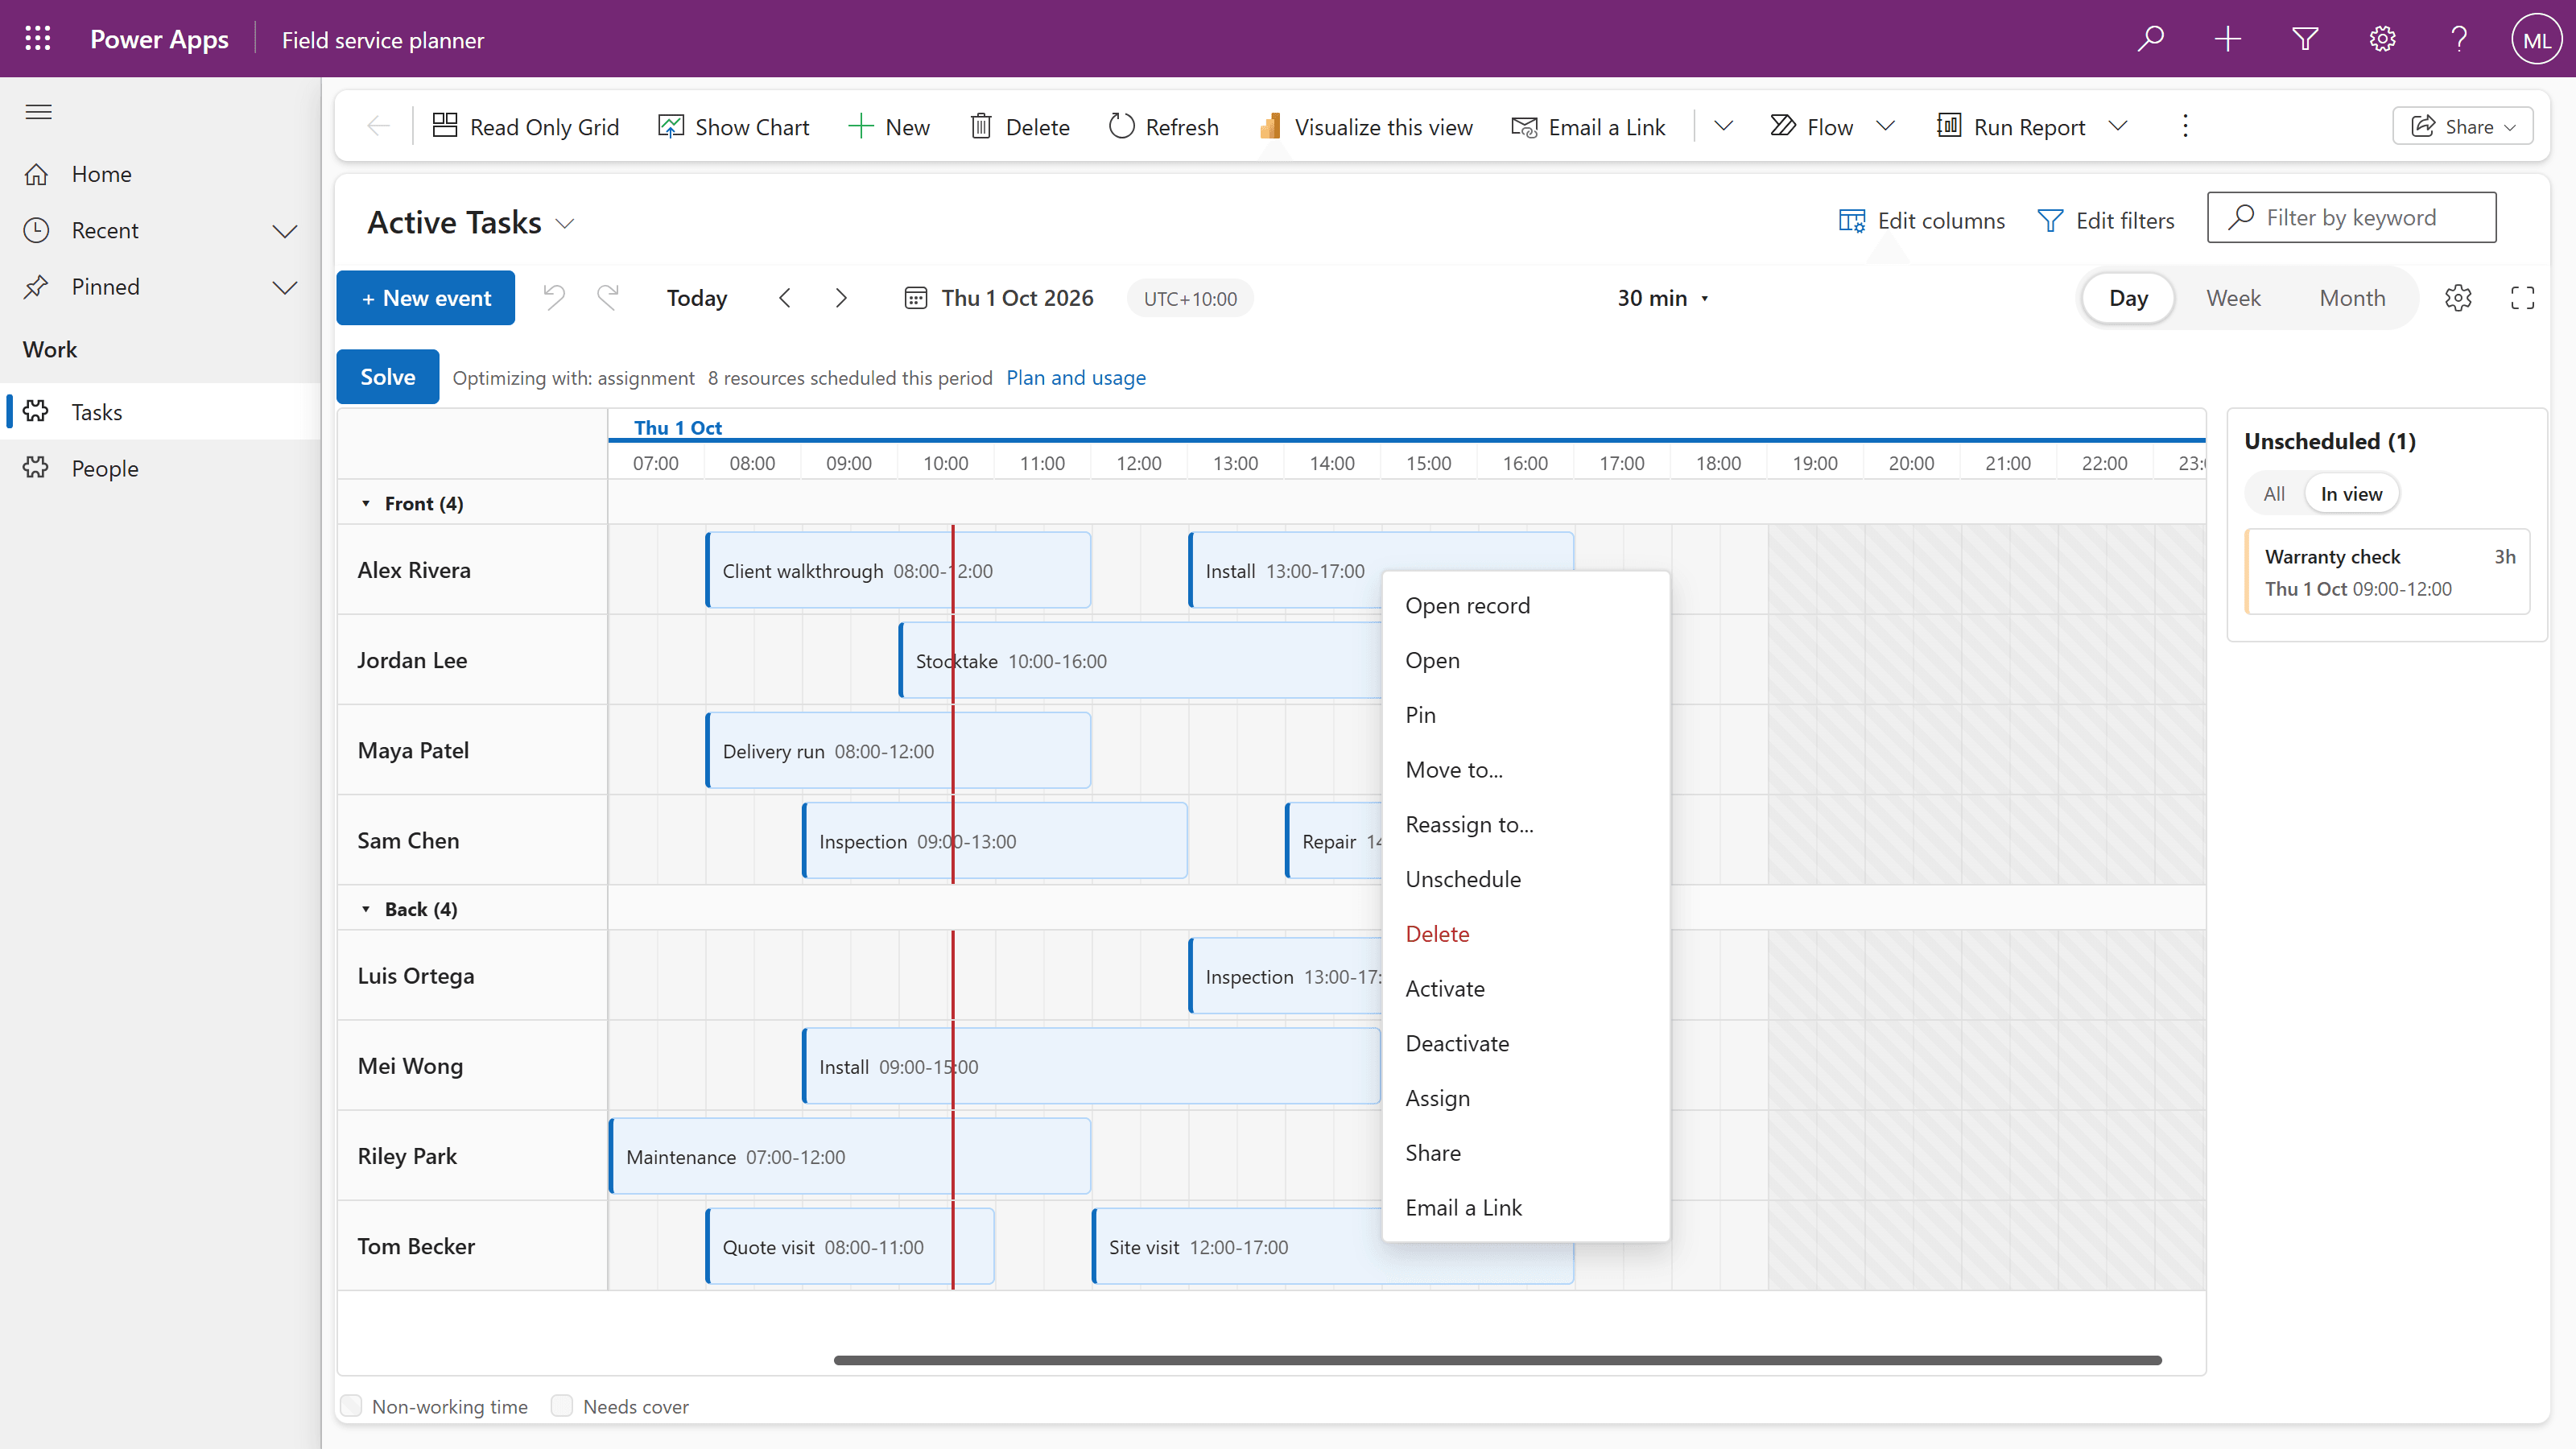Screen dimensions: 2576x1449
Task: Toggle the full screen expand icon
Action: [x=2522, y=298]
